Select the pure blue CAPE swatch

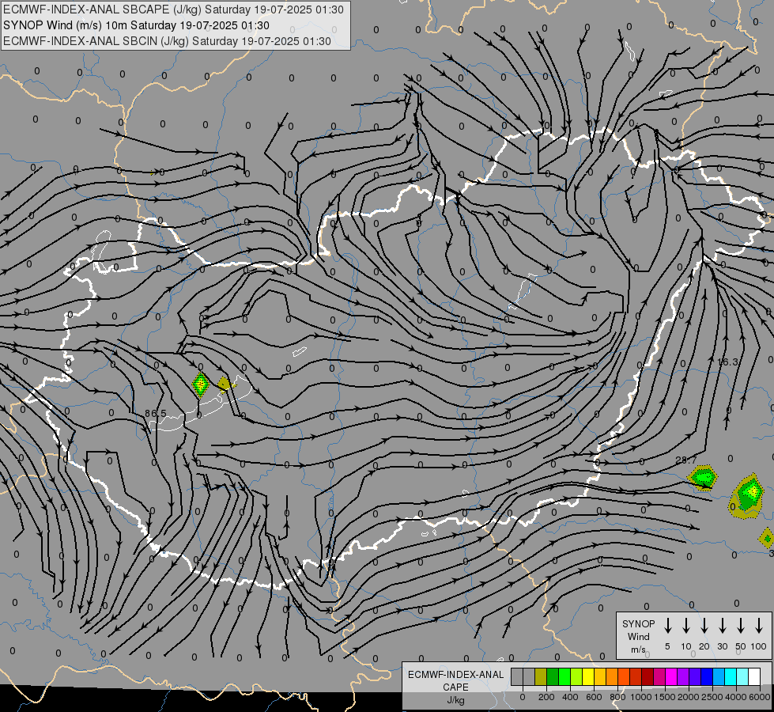(x=708, y=677)
